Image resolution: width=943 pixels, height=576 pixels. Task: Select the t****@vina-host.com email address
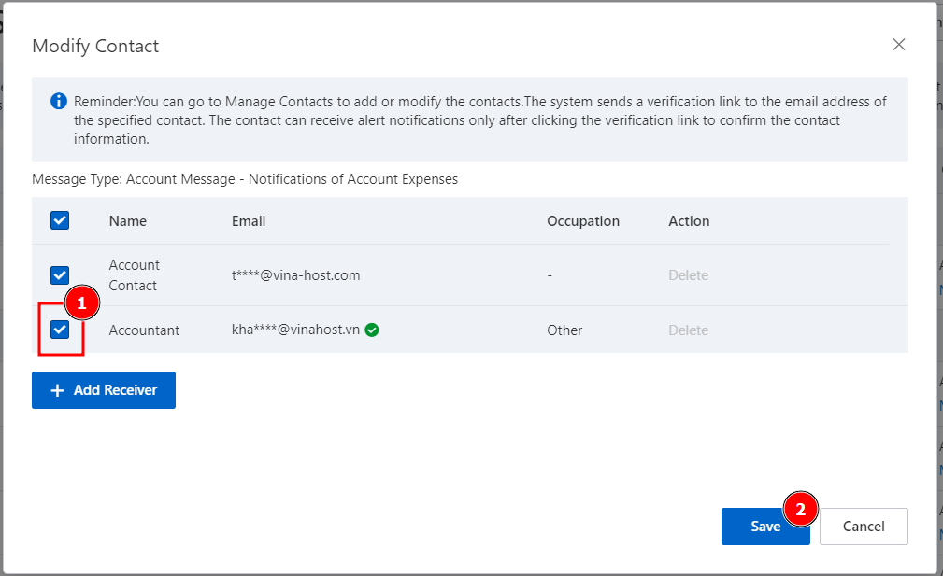pyautogui.click(x=295, y=275)
